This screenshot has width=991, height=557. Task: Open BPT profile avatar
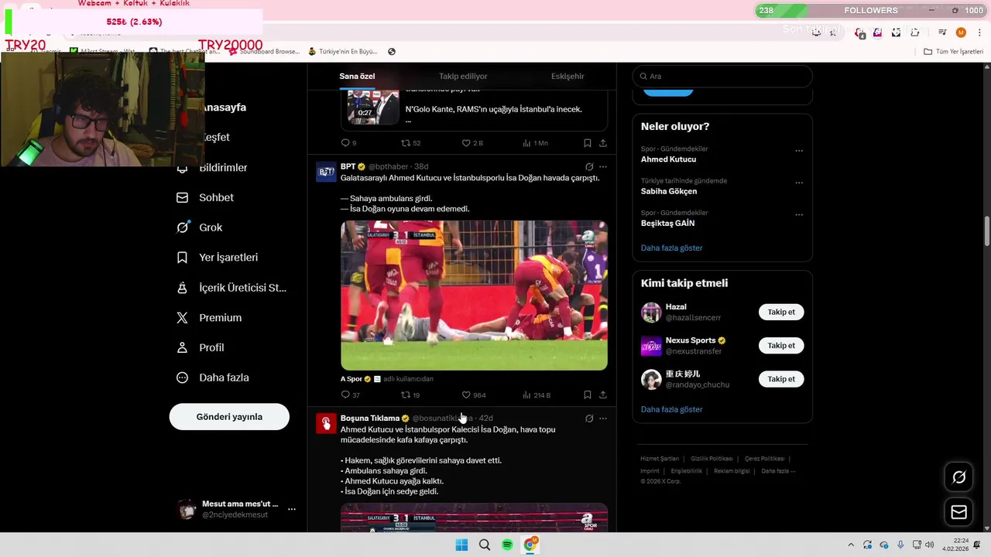[x=326, y=172]
